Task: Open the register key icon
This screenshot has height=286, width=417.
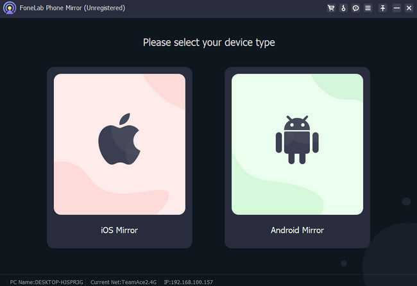Action: coord(343,8)
